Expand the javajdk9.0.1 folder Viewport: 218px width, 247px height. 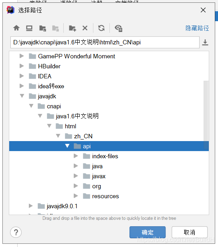(x=30, y=206)
